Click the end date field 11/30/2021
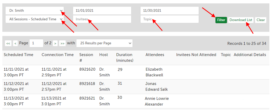272x110 pixels. point(169,11)
